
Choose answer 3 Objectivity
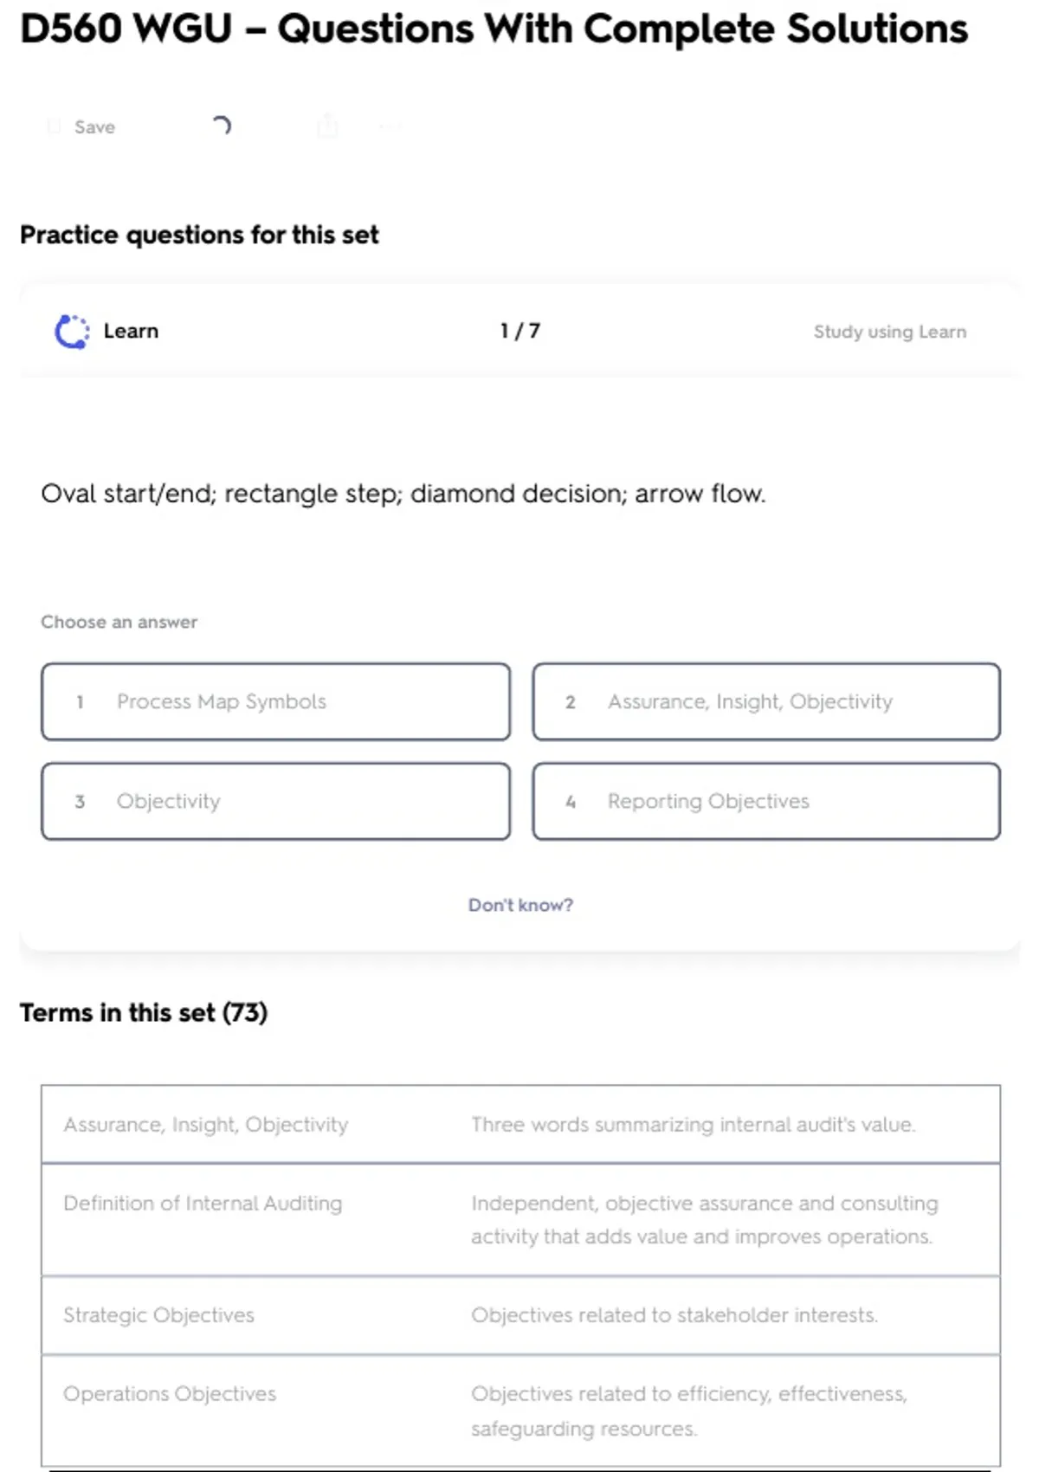[x=275, y=802]
